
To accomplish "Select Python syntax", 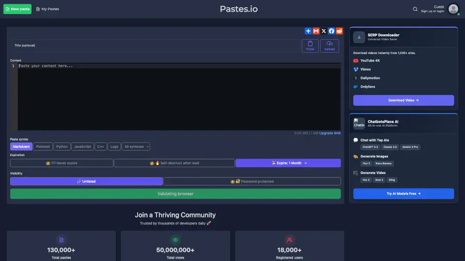I will [x=62, y=146].
